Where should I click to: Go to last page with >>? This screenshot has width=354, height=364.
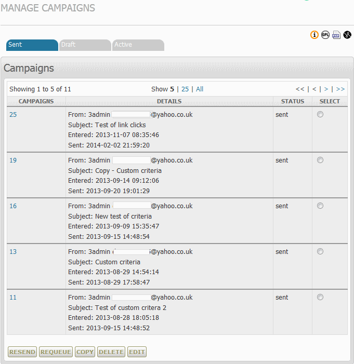[x=340, y=89]
